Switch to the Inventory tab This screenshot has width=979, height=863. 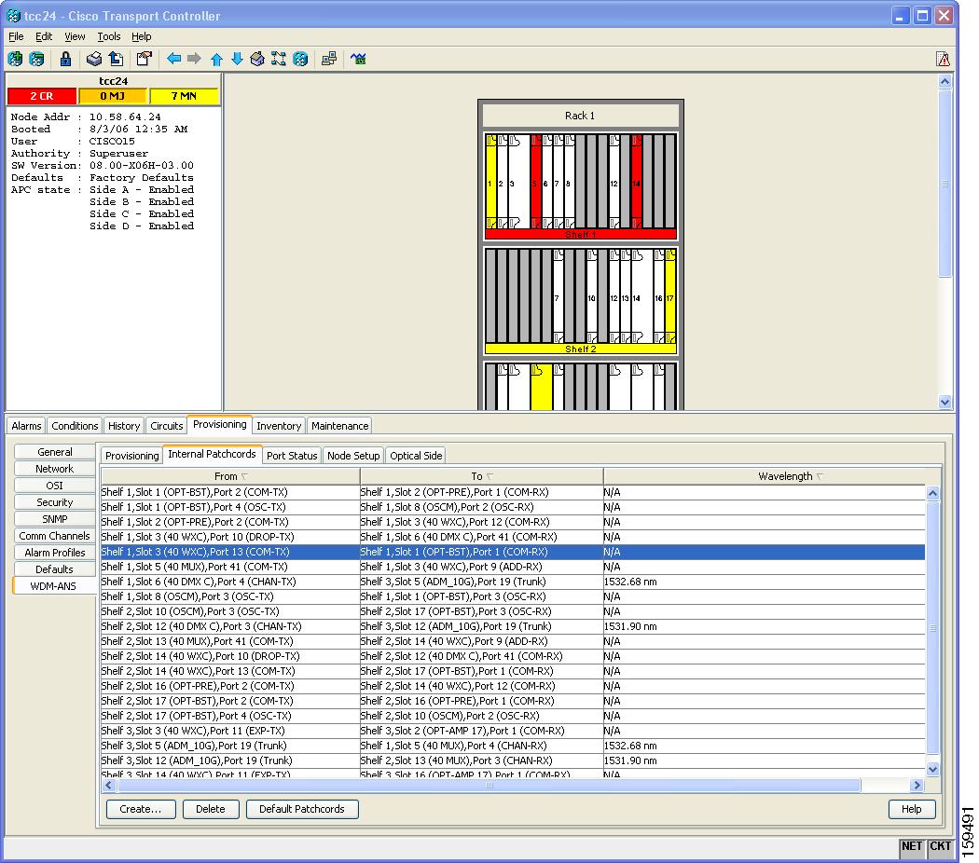pos(279,426)
